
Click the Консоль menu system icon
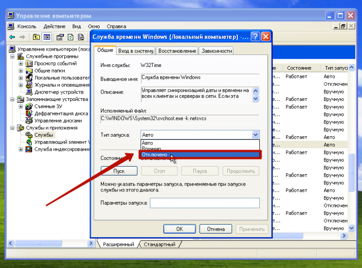pyautogui.click(x=10, y=26)
